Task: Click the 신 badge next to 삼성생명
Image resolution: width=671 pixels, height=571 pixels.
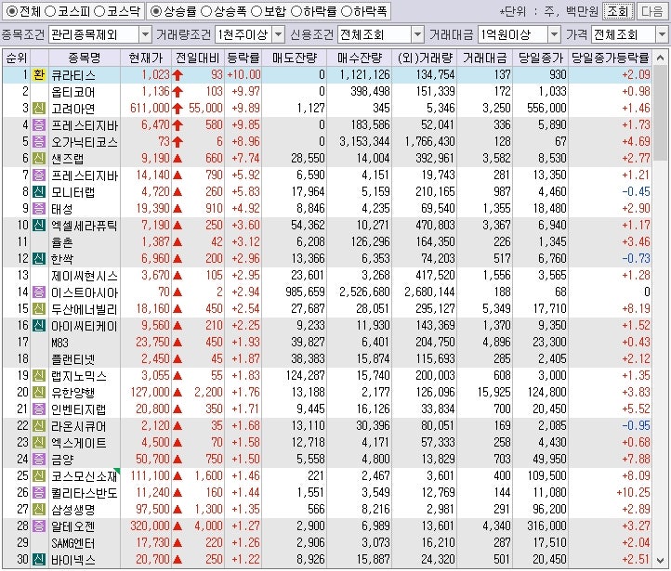Action: (39, 509)
